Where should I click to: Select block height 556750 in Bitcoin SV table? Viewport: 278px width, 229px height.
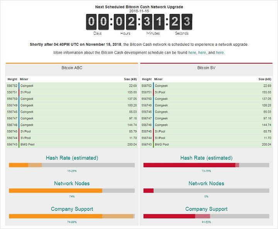point(147,99)
